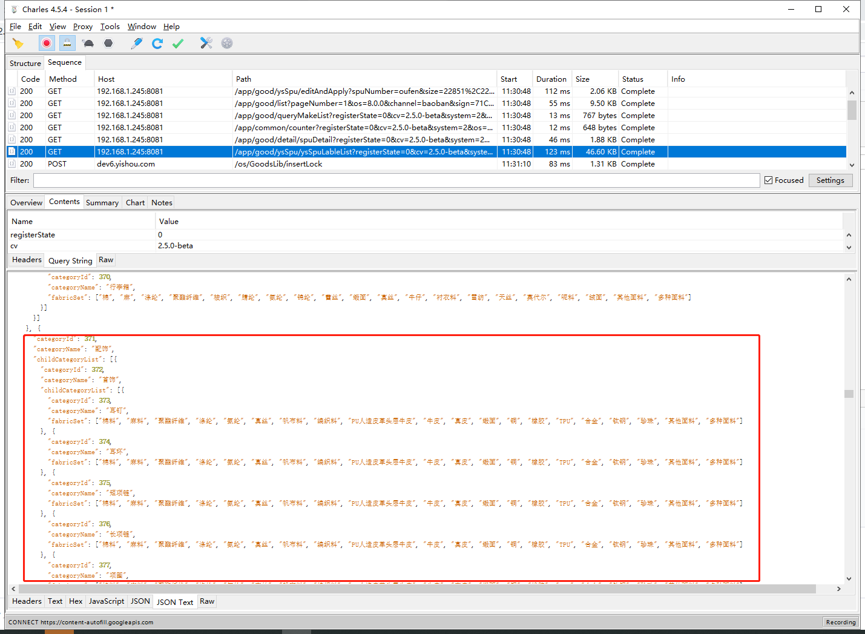Image resolution: width=865 pixels, height=634 pixels.
Task: Compose a new request with the pen icon
Action: pyautogui.click(x=137, y=43)
